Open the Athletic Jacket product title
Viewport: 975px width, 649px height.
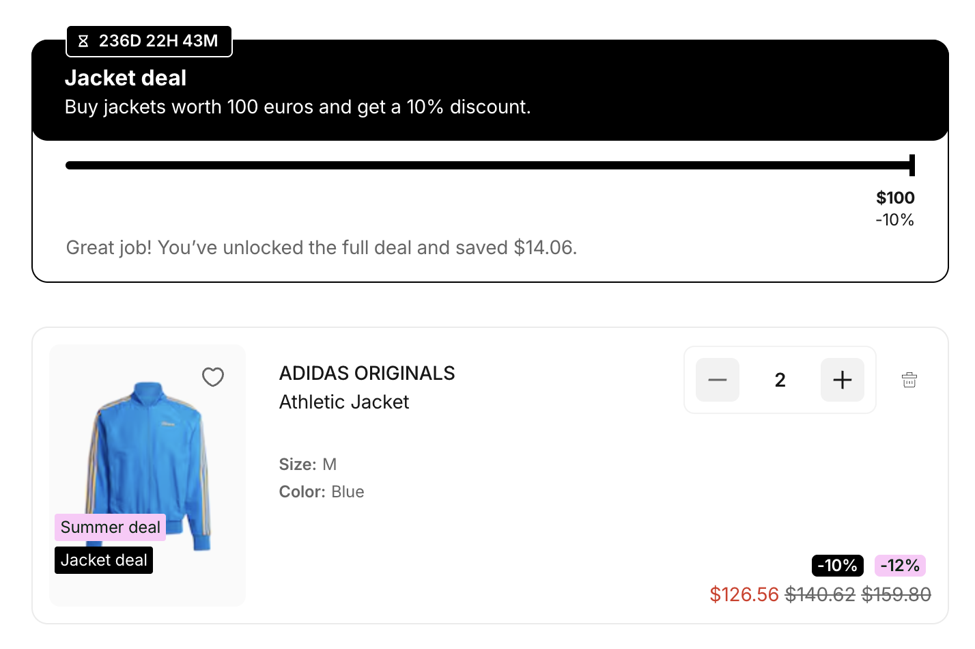pyautogui.click(x=344, y=402)
